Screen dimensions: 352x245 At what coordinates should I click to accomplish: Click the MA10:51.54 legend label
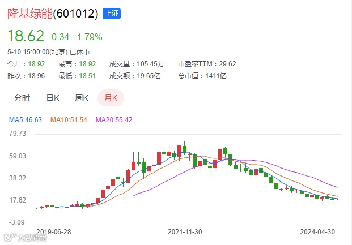[x=69, y=120]
